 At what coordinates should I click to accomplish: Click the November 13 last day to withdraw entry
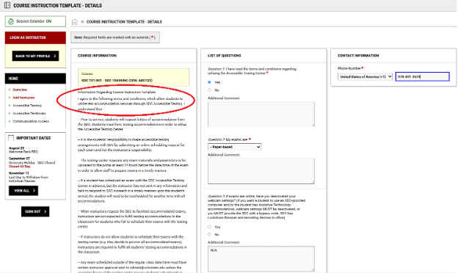29,177
